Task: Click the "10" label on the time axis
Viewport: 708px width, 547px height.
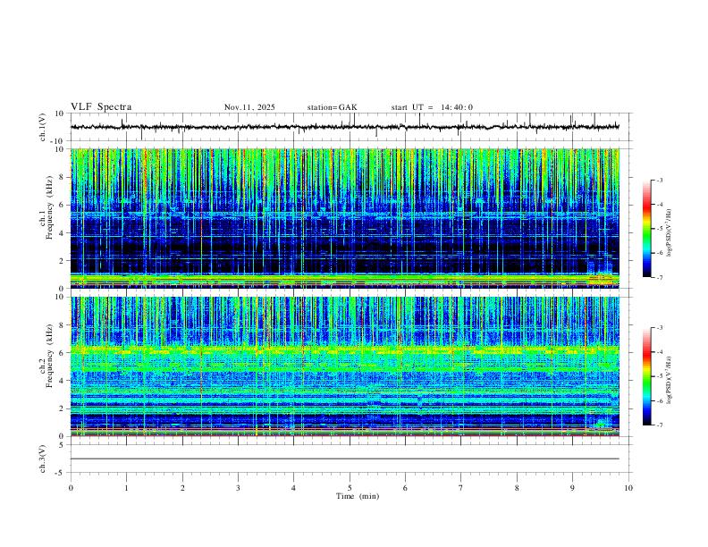Action: pos(628,488)
